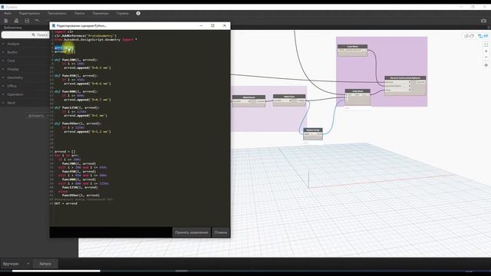Click the pan mode cross icon

486,65
